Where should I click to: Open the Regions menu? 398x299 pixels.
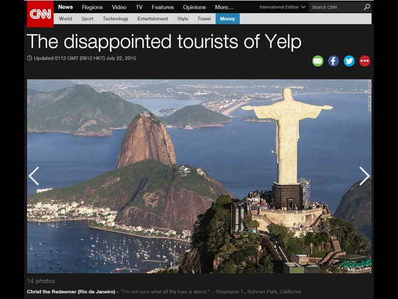92,7
